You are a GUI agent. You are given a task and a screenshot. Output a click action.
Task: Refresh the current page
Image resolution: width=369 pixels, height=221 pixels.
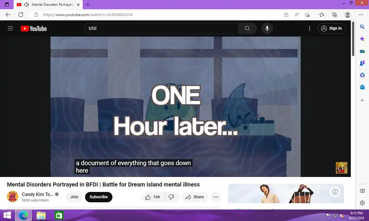click(x=21, y=15)
